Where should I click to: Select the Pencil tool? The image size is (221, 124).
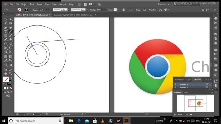pyautogui.click(x=6, y=40)
